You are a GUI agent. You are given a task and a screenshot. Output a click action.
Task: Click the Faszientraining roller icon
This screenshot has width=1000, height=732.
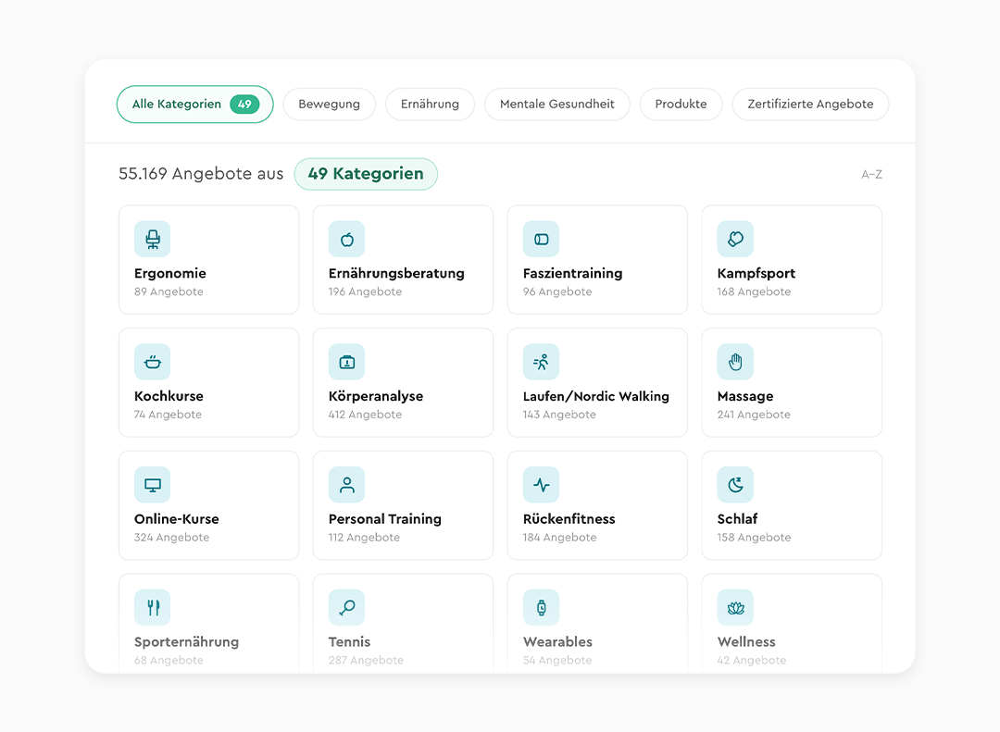click(x=542, y=239)
